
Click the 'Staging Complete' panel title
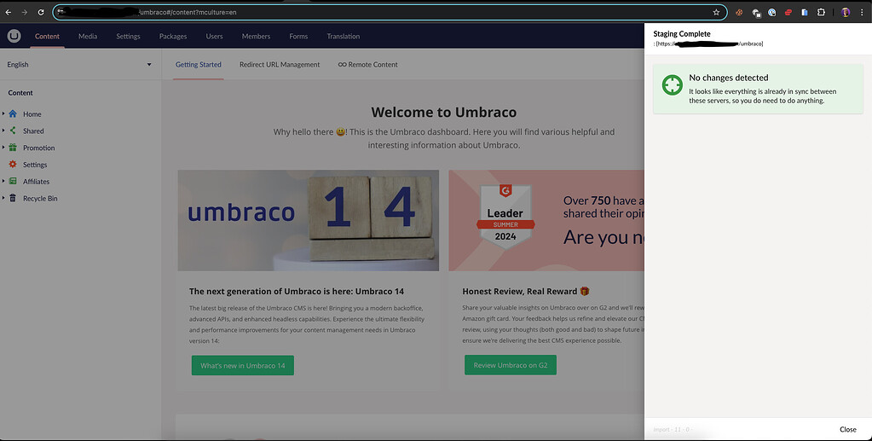point(682,33)
